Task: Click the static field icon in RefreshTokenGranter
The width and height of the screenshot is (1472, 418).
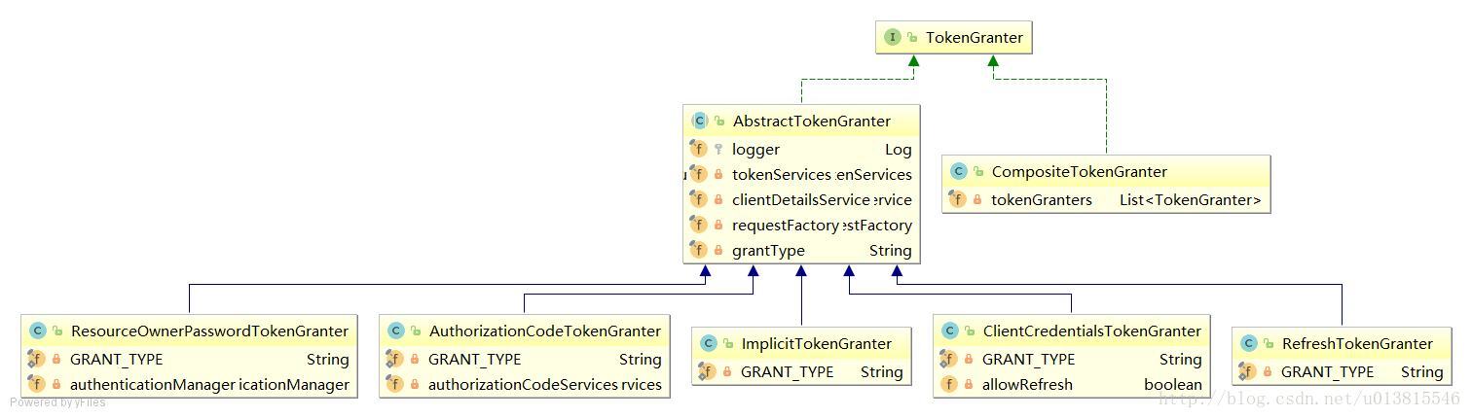Action: click(1248, 371)
